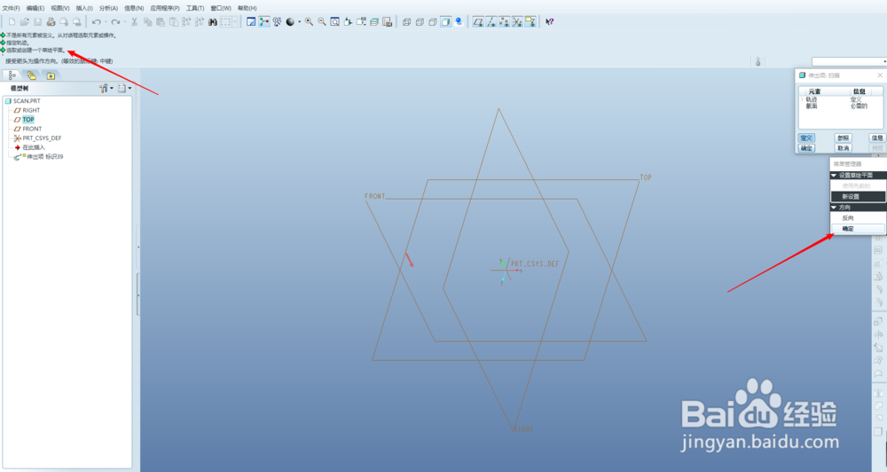Toggle annotation display icon

coord(530,21)
